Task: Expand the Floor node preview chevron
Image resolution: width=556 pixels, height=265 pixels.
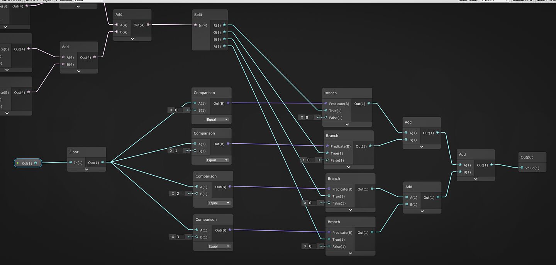Action: click(86, 169)
